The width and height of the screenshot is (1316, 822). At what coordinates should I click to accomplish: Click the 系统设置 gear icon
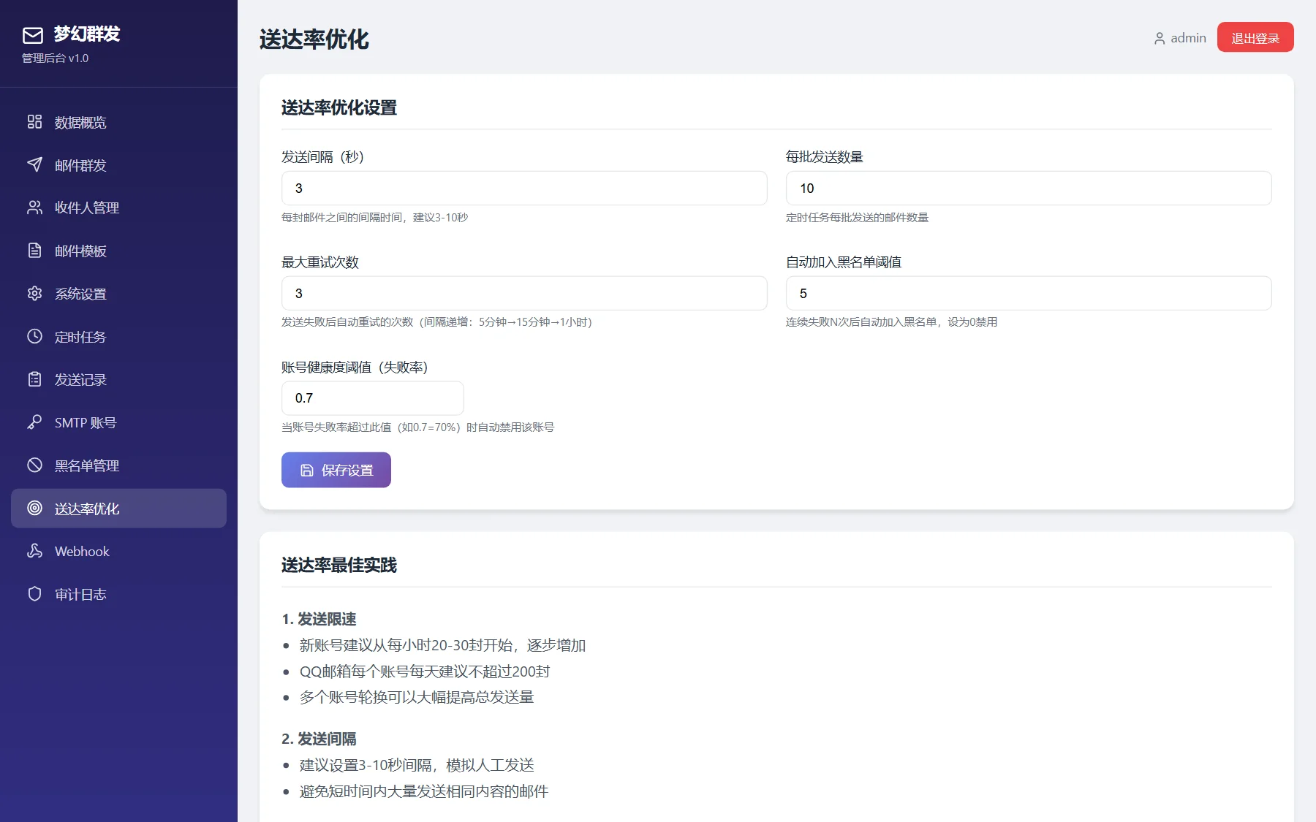tap(34, 294)
